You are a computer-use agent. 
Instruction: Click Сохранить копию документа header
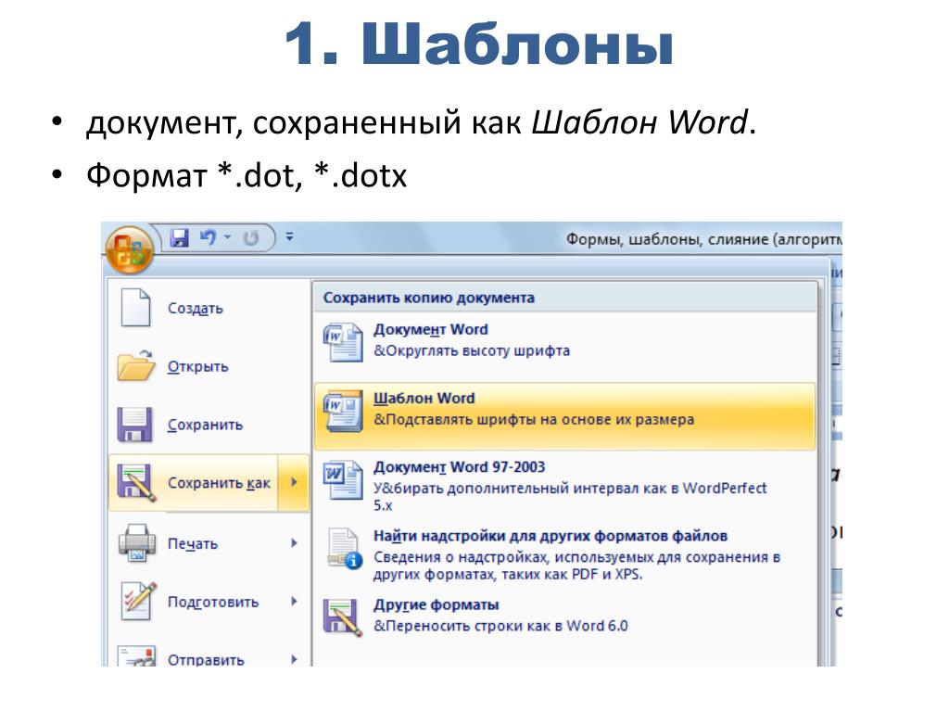(x=428, y=298)
